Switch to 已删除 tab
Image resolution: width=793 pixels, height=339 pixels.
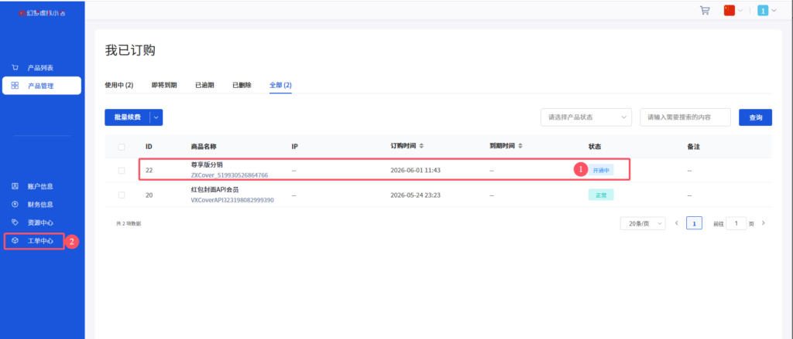tap(242, 85)
